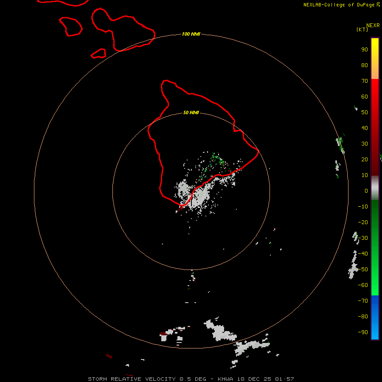This screenshot has height=382, width=382.
Task: Click the Maui island outline
Action: coord(123,30)
